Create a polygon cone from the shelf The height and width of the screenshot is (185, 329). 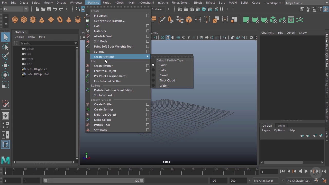point(42,20)
